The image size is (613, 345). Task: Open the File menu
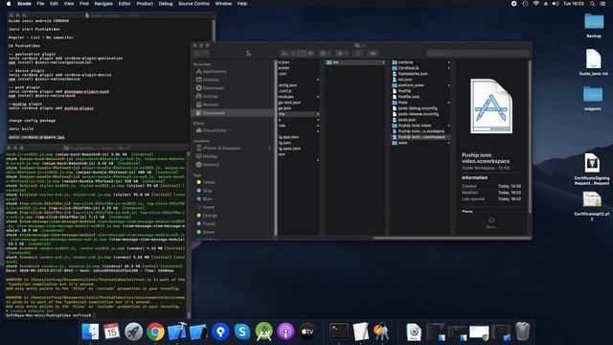(x=40, y=4)
